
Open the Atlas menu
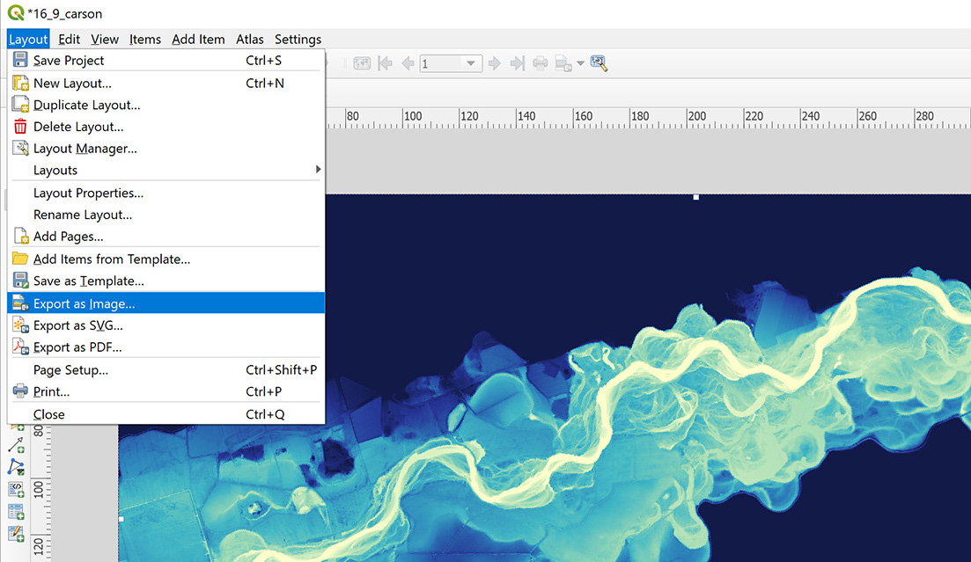(x=249, y=39)
